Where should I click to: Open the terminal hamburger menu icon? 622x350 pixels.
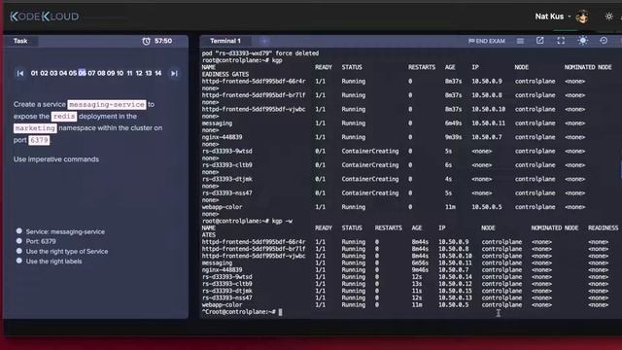click(520, 41)
